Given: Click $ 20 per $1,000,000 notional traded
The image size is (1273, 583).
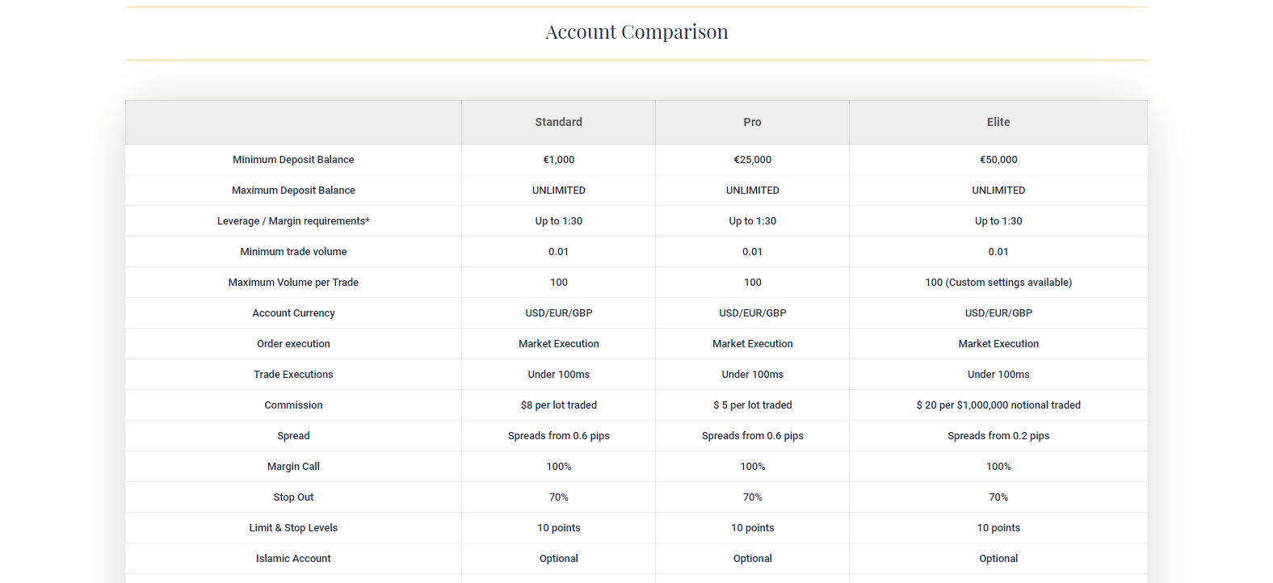Looking at the screenshot, I should tap(998, 405).
